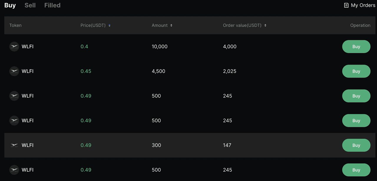
Task: Sort by Amount column header text
Action: (160, 25)
